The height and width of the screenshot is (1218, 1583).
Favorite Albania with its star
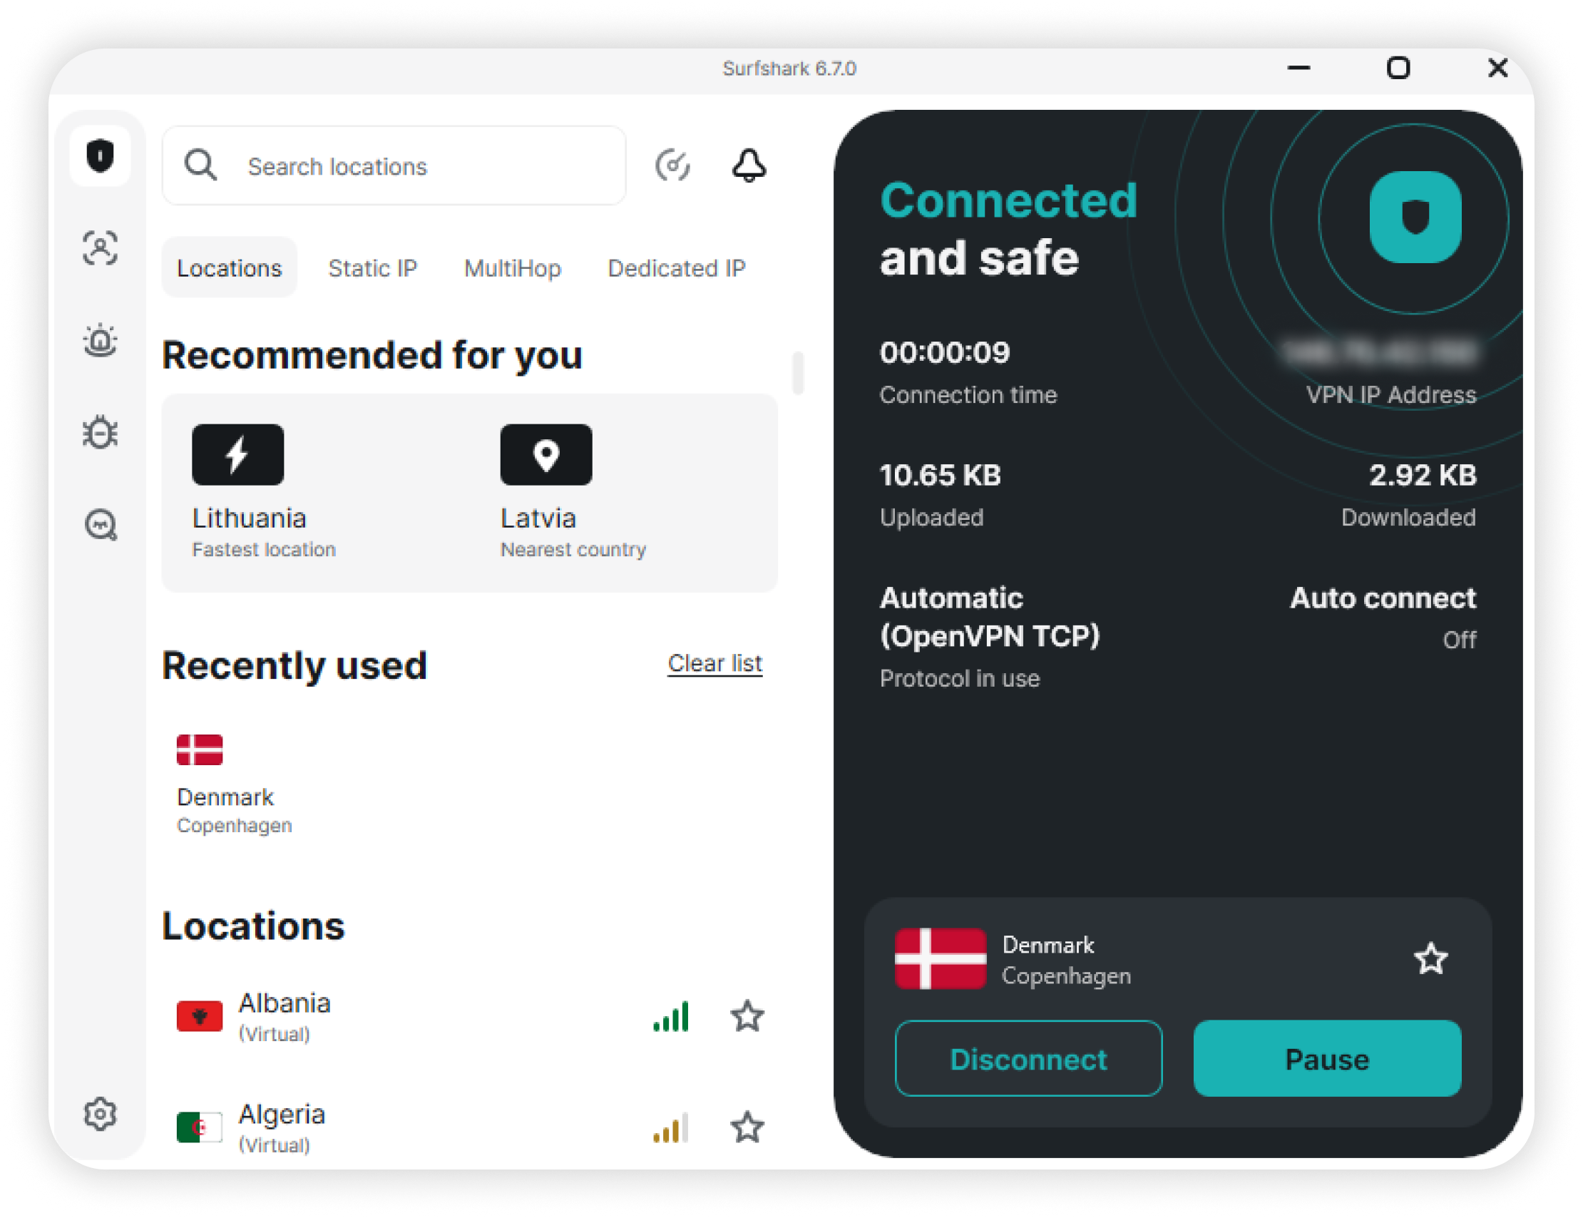[x=747, y=1015]
